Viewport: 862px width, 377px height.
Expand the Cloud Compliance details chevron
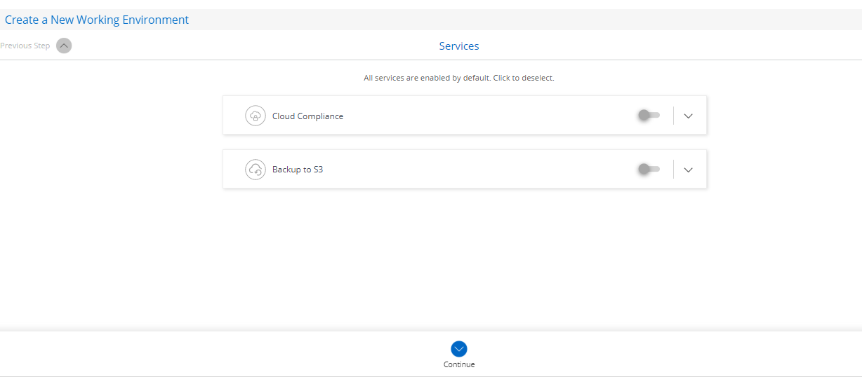(688, 116)
